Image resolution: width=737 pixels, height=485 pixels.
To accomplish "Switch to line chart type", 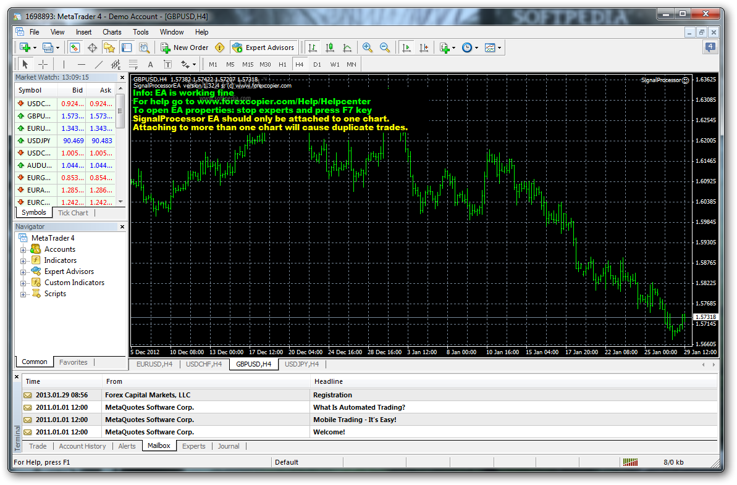I will [347, 48].
